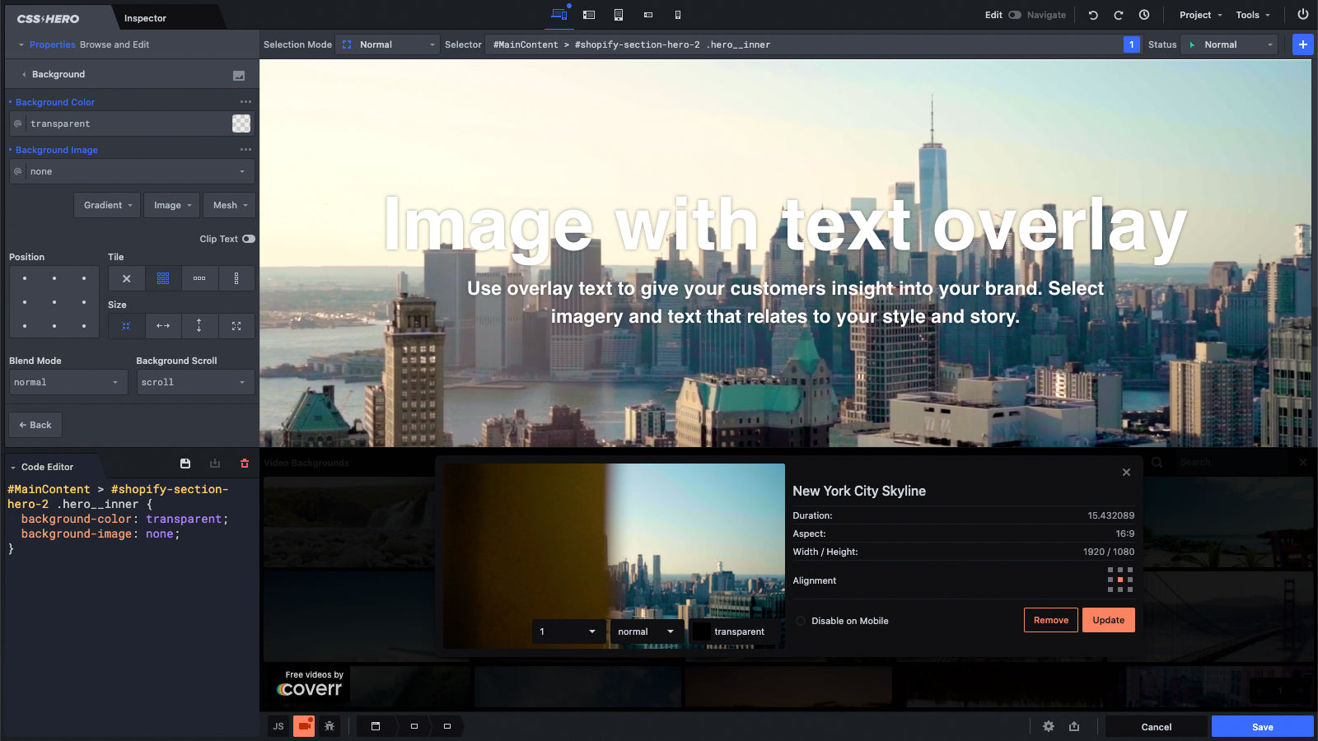This screenshot has width=1318, height=741.
Task: Click the transparent background color swatch
Action: [241, 123]
